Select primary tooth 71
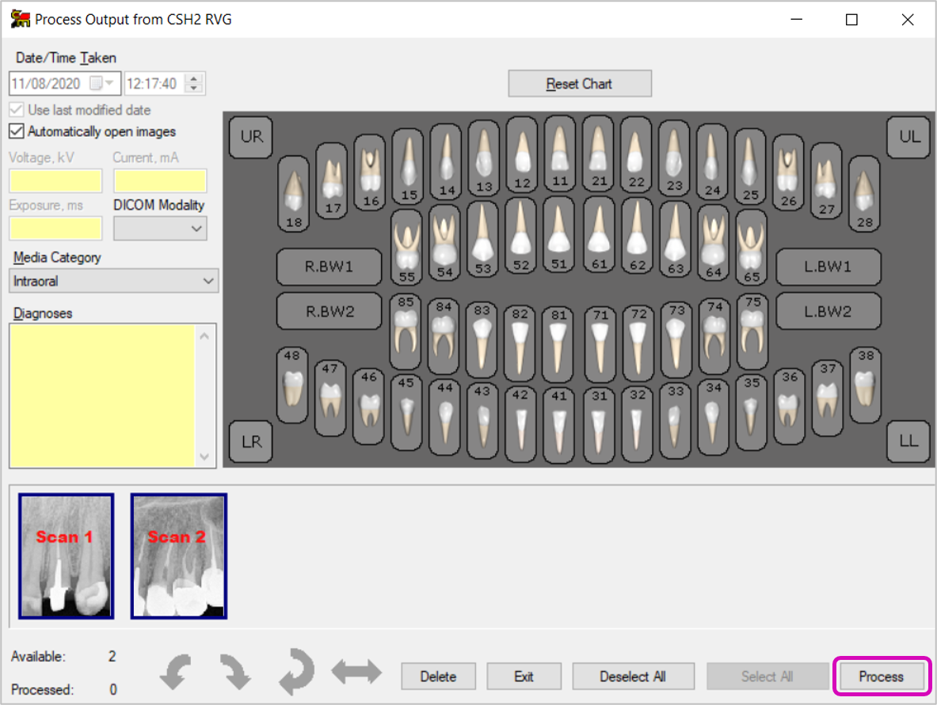The height and width of the screenshot is (705, 937). click(x=600, y=344)
